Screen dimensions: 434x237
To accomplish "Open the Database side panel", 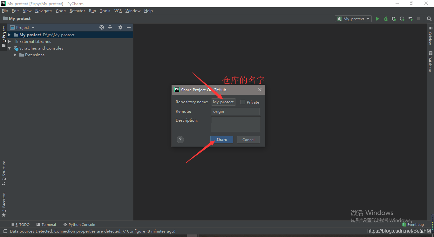I will tap(430, 61).
